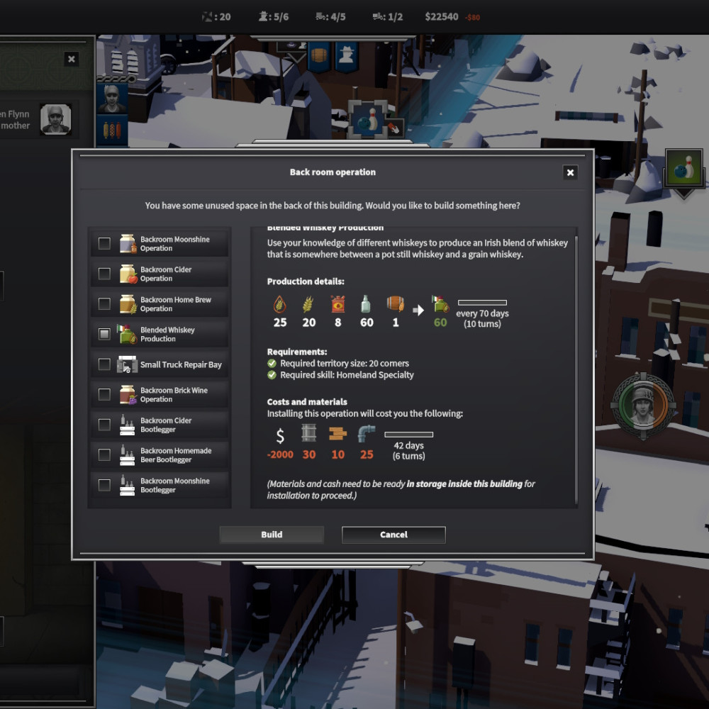This screenshot has height=709, width=709.
Task: Click the cash balance $22540 display
Action: click(x=442, y=16)
